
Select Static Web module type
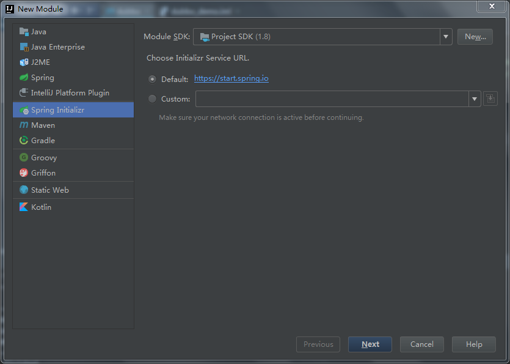[73, 190]
